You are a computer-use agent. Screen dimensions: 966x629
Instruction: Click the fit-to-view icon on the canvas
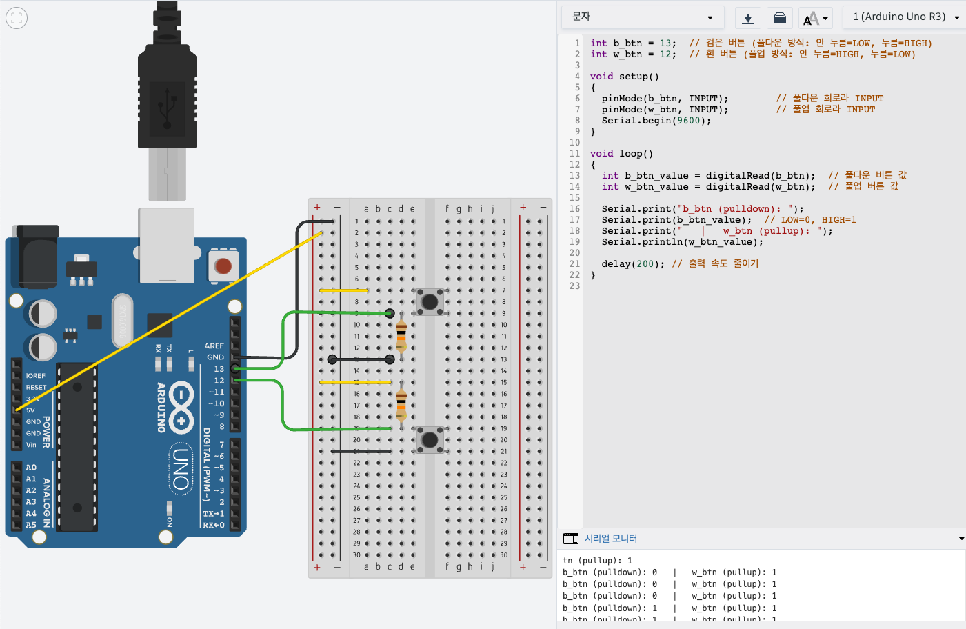click(17, 18)
